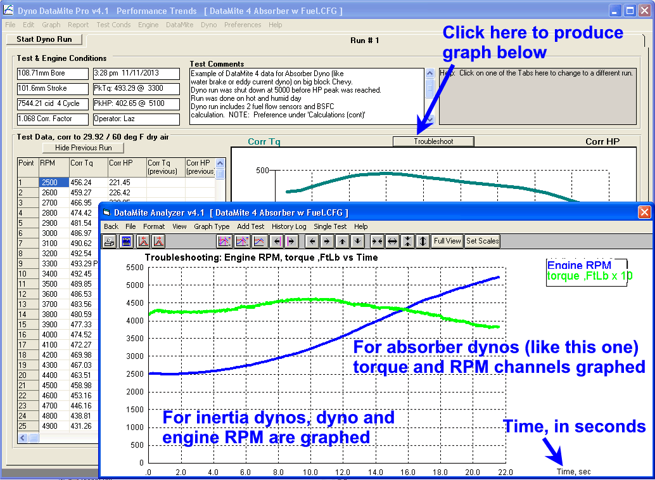This screenshot has width=655, height=480.
Task: Expand the graph vertically with the outward arrows
Action: pos(423,241)
